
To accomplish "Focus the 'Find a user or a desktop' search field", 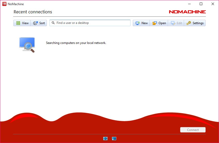I will click(x=90, y=23).
